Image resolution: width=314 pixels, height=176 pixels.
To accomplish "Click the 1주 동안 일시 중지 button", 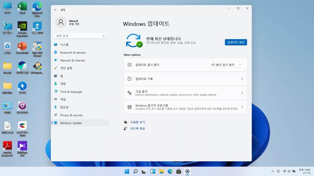I will click(223, 65).
